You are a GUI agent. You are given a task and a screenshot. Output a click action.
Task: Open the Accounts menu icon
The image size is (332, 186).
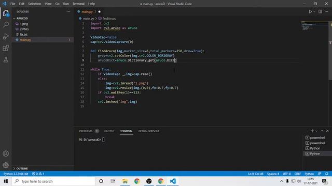click(x=6, y=153)
